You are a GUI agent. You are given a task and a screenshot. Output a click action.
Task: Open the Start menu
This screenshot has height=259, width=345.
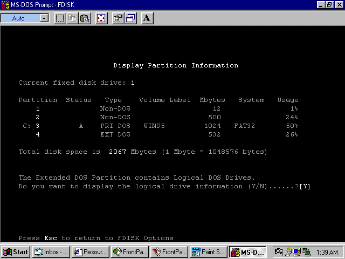pyautogui.click(x=16, y=252)
